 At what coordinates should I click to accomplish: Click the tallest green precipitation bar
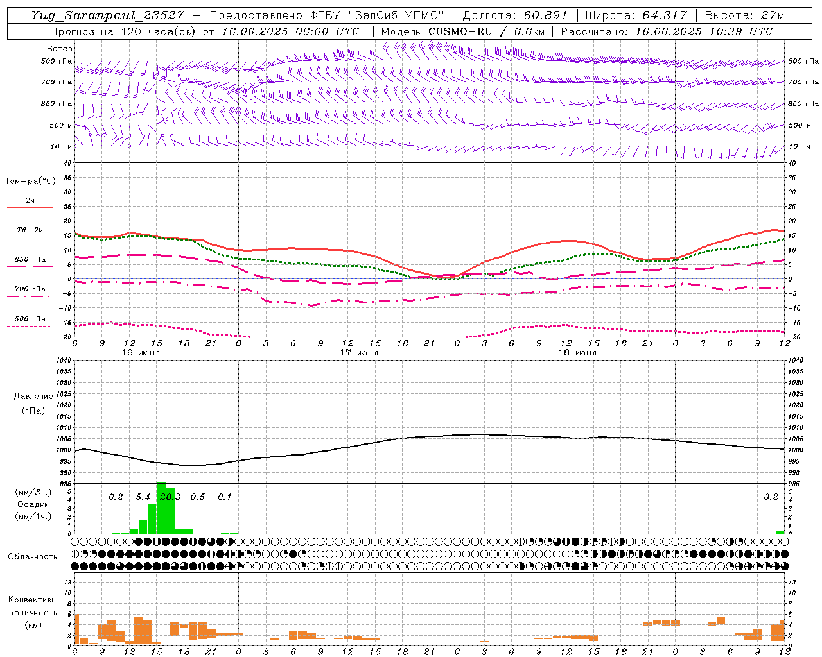pos(161,508)
